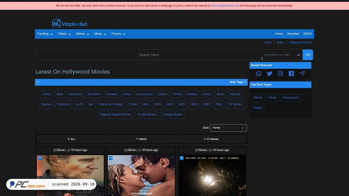Viewport: 349px width, 196px height.
Task: Open the dark lantern movie poster thumbnail
Action: [x=212, y=175]
